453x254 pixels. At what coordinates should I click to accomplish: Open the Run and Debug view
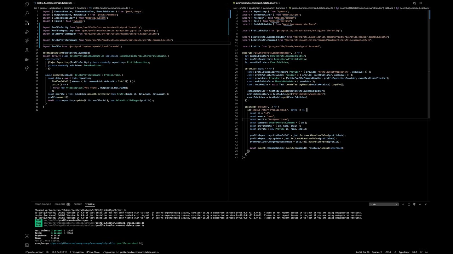(x=27, y=32)
